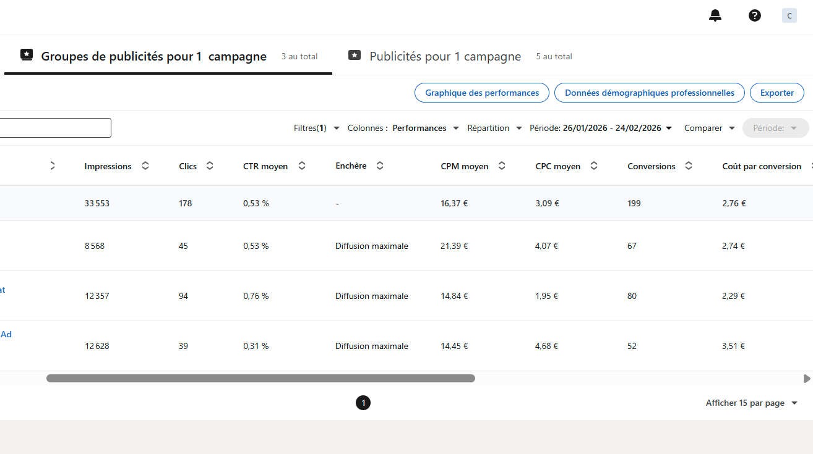
Task: Sort by Impressions column sort icon
Action: [145, 166]
